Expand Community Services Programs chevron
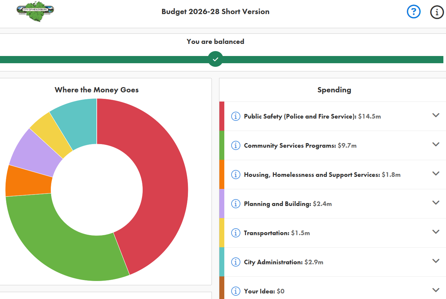 (436, 144)
